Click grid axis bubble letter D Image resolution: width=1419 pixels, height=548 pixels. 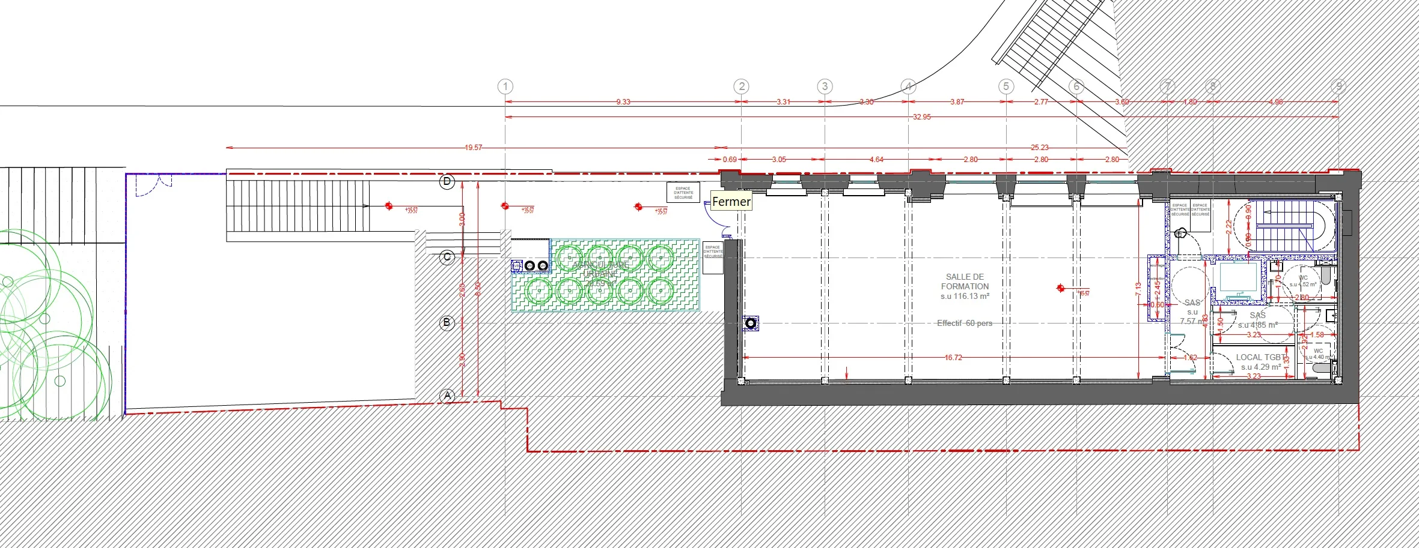click(447, 181)
